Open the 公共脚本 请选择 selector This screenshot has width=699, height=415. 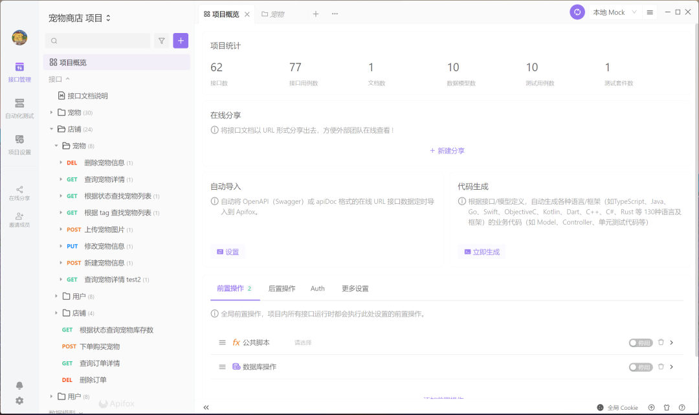tap(303, 342)
